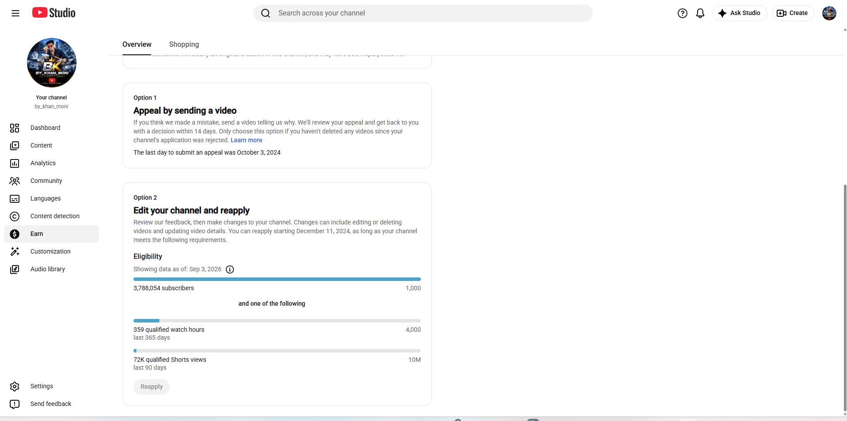Screen dimensions: 847x421
Task: Open Dashboard from the sidebar
Action: pyautogui.click(x=52, y=128)
